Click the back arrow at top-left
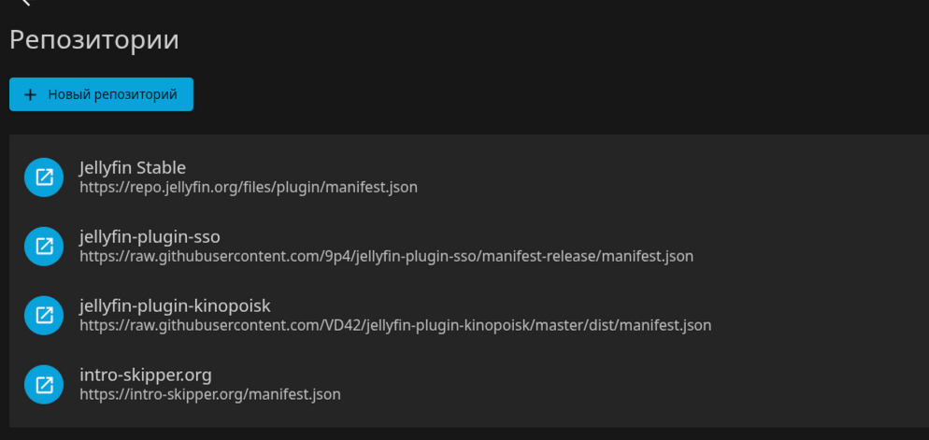The width and height of the screenshot is (929, 440). [25, 3]
